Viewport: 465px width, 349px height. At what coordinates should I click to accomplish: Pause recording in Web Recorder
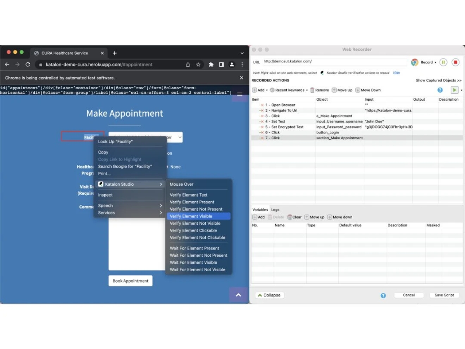(x=443, y=62)
